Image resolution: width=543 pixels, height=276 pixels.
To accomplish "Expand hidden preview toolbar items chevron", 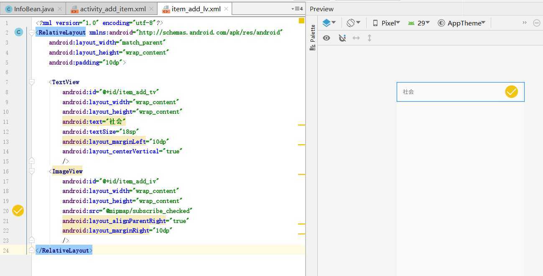I will click(525, 23).
